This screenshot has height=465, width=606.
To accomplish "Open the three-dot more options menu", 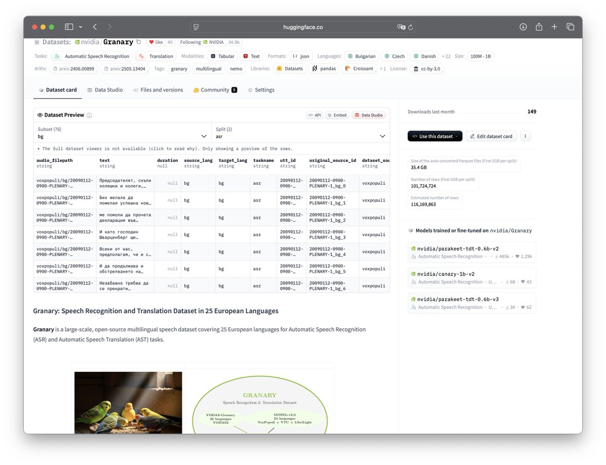I will click(525, 136).
